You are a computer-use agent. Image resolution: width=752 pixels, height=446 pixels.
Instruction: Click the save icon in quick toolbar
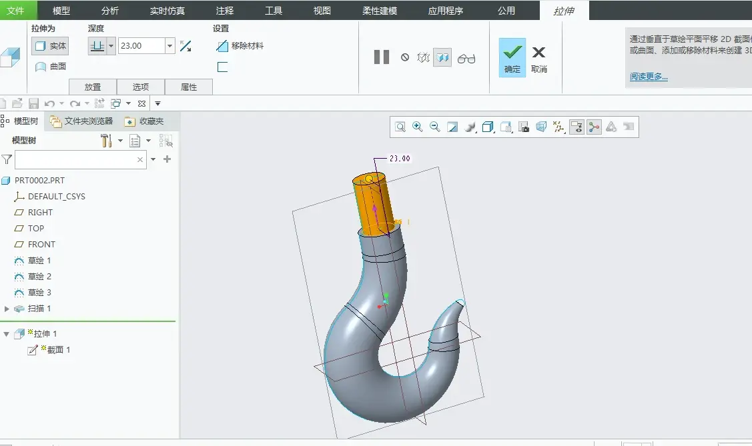coord(33,103)
